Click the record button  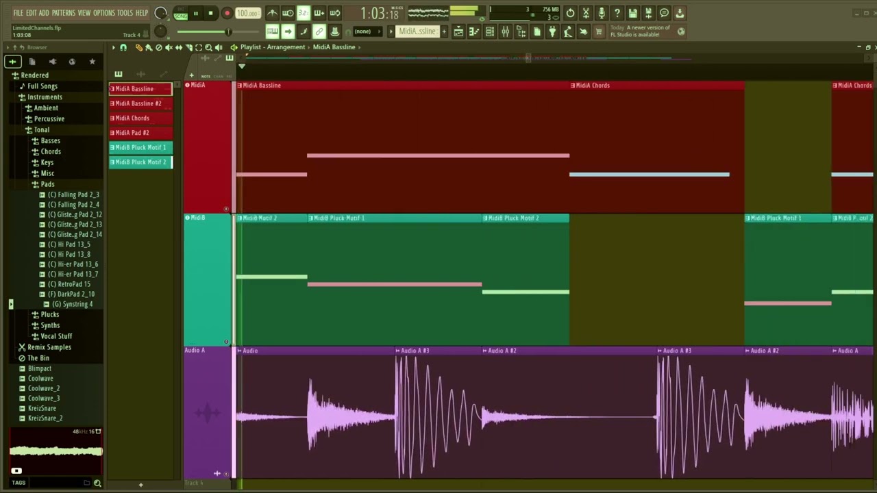[227, 13]
